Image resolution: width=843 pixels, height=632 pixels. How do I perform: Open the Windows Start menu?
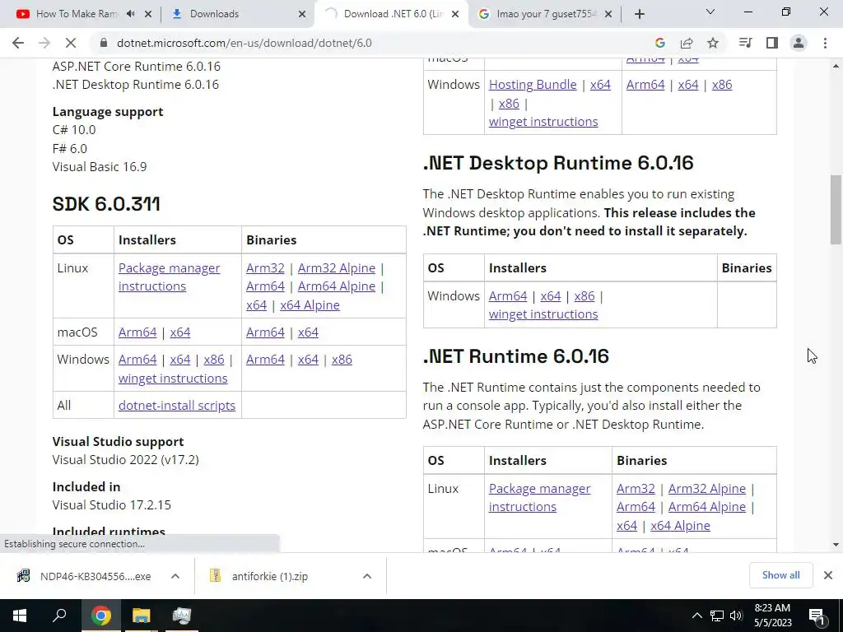(x=20, y=616)
